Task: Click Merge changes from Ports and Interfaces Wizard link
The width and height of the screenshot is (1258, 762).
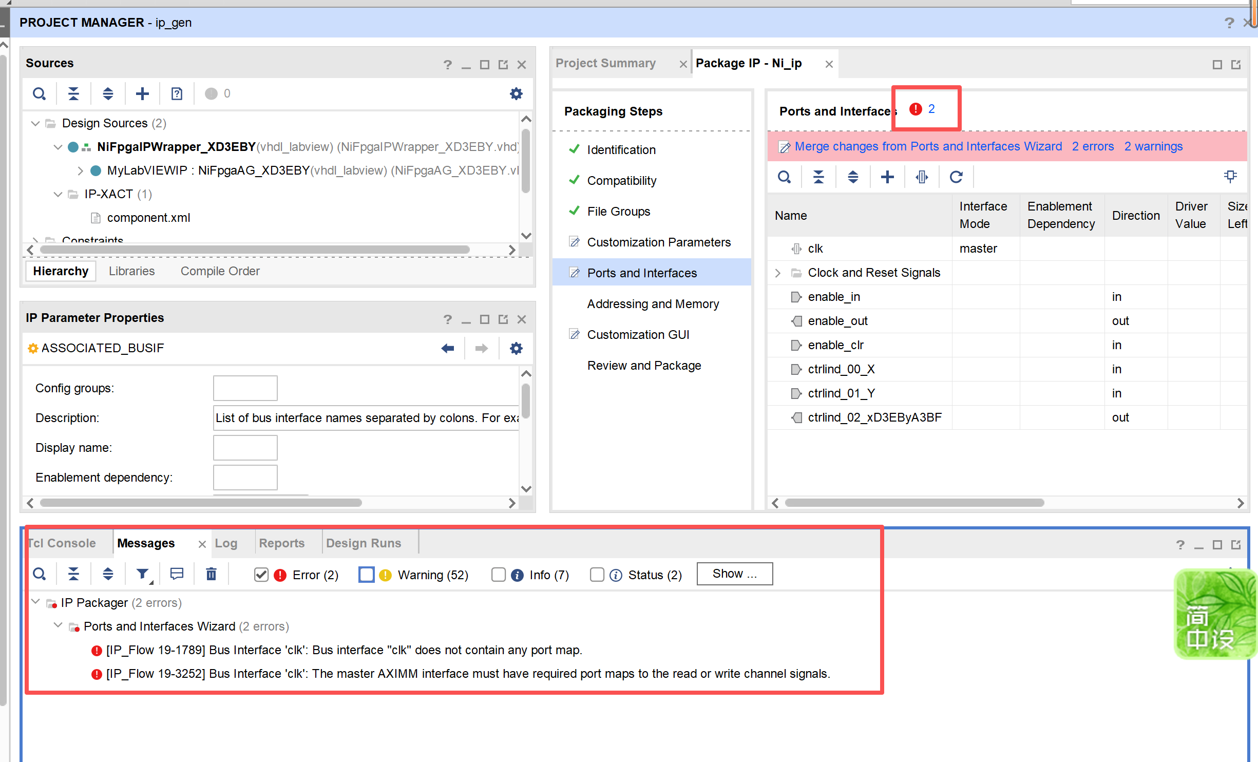Action: (x=928, y=146)
